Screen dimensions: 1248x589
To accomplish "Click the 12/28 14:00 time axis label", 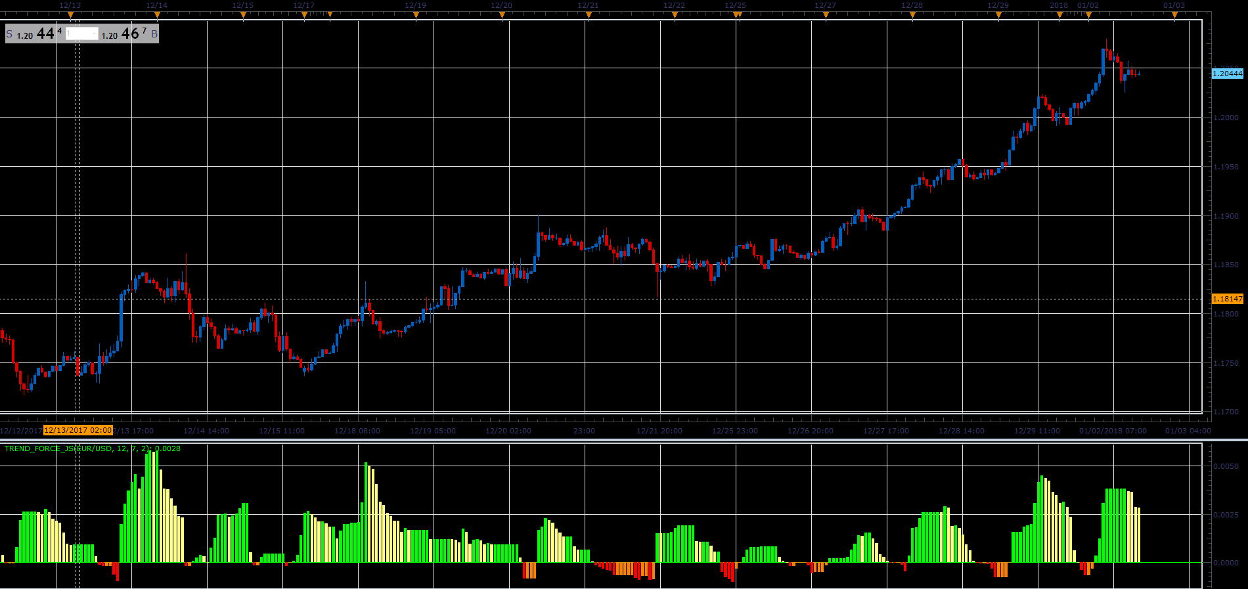I will 962,431.
